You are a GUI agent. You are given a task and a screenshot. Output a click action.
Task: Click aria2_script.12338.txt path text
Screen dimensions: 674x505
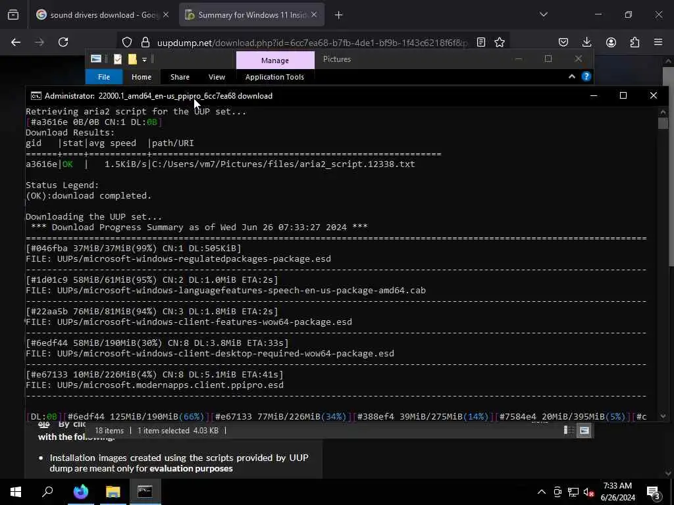pyautogui.click(x=283, y=164)
